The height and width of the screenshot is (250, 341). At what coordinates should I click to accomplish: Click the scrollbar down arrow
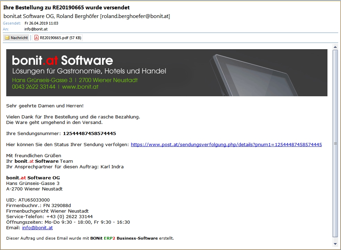click(335, 244)
